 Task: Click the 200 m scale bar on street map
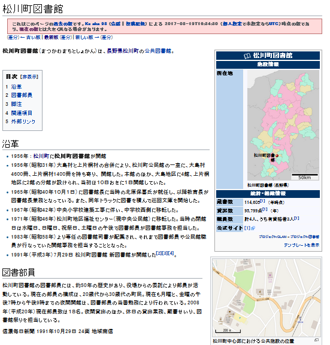pyautogui.click(x=228, y=331)
